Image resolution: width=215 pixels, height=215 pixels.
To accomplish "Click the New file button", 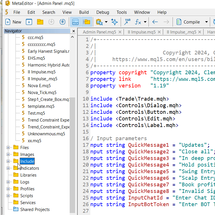I will click(13, 22).
